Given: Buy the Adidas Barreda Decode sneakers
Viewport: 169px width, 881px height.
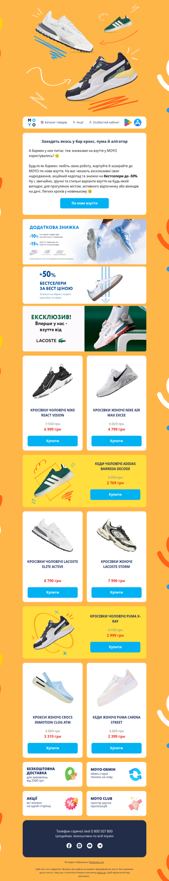Looking at the screenshot, I should pos(115,495).
